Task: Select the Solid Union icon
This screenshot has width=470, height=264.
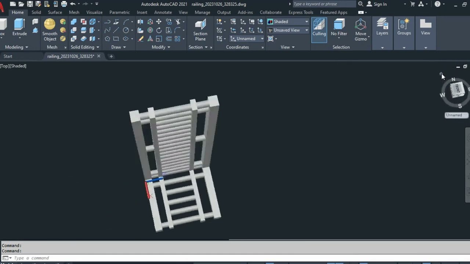Action: [x=73, y=22]
